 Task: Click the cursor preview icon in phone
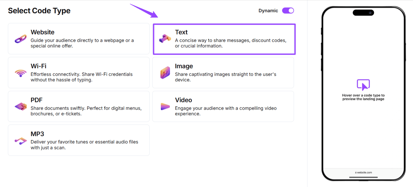pyautogui.click(x=363, y=85)
